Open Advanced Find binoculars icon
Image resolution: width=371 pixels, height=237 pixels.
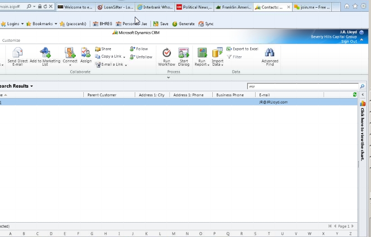(270, 53)
